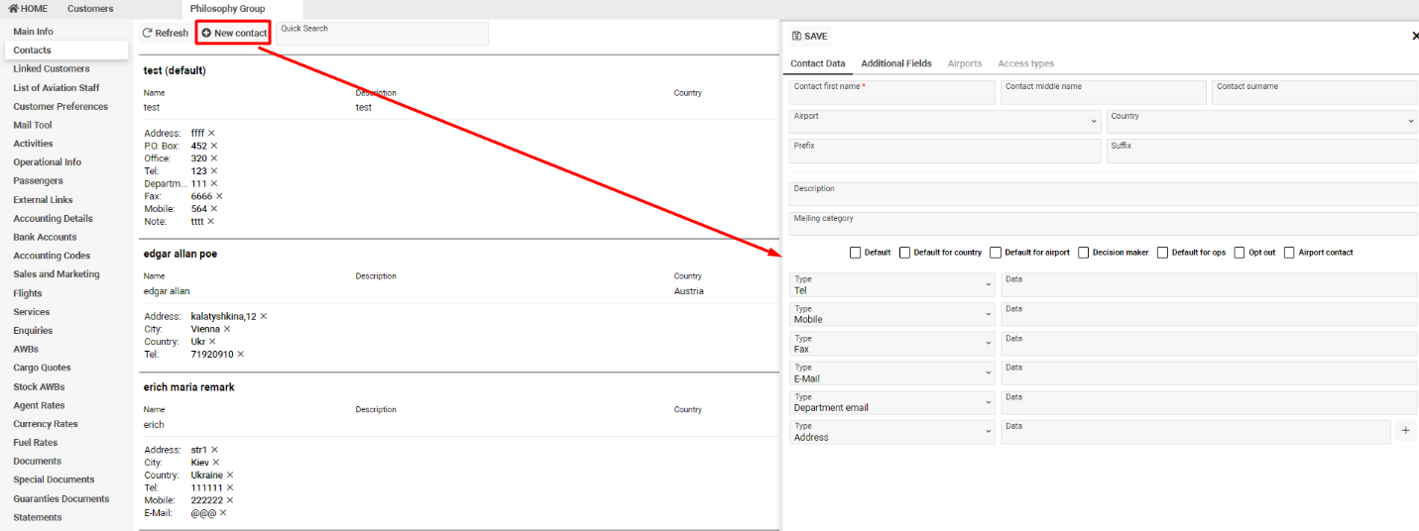Delete Note tttt entry
The image size is (1419, 531).
pyautogui.click(x=210, y=221)
